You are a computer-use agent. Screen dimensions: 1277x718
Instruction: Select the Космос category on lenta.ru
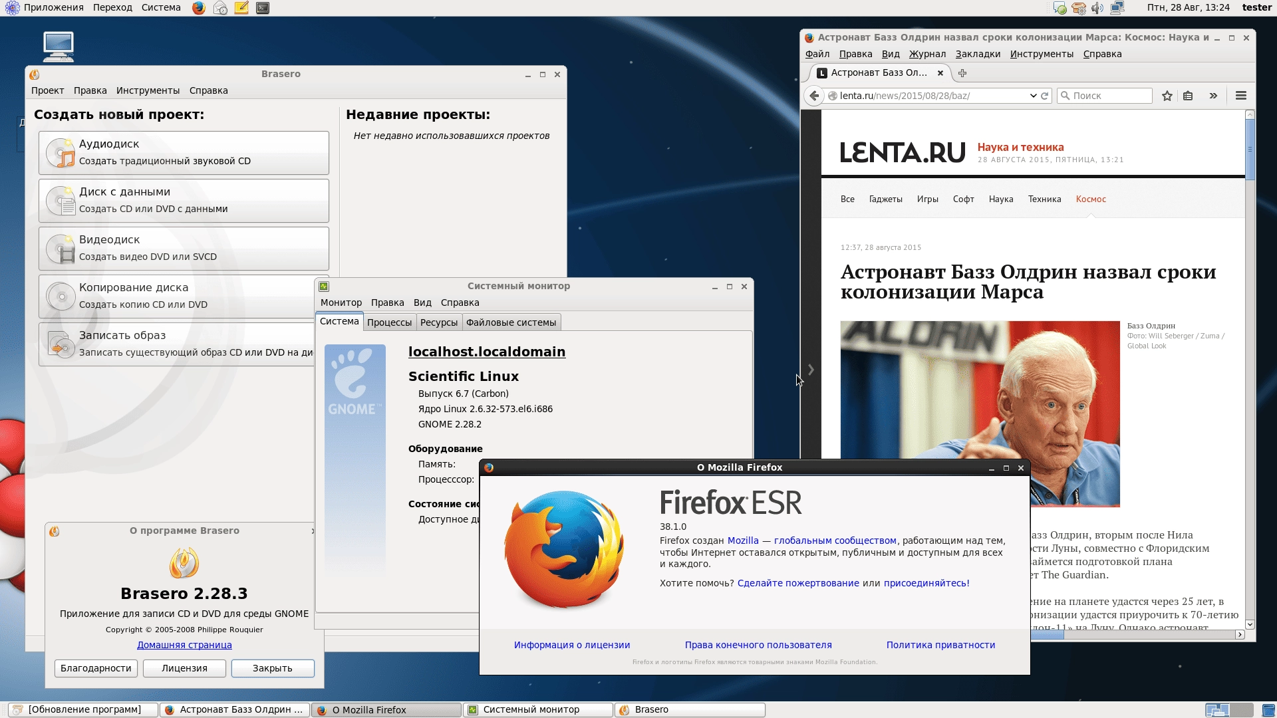pyautogui.click(x=1091, y=199)
